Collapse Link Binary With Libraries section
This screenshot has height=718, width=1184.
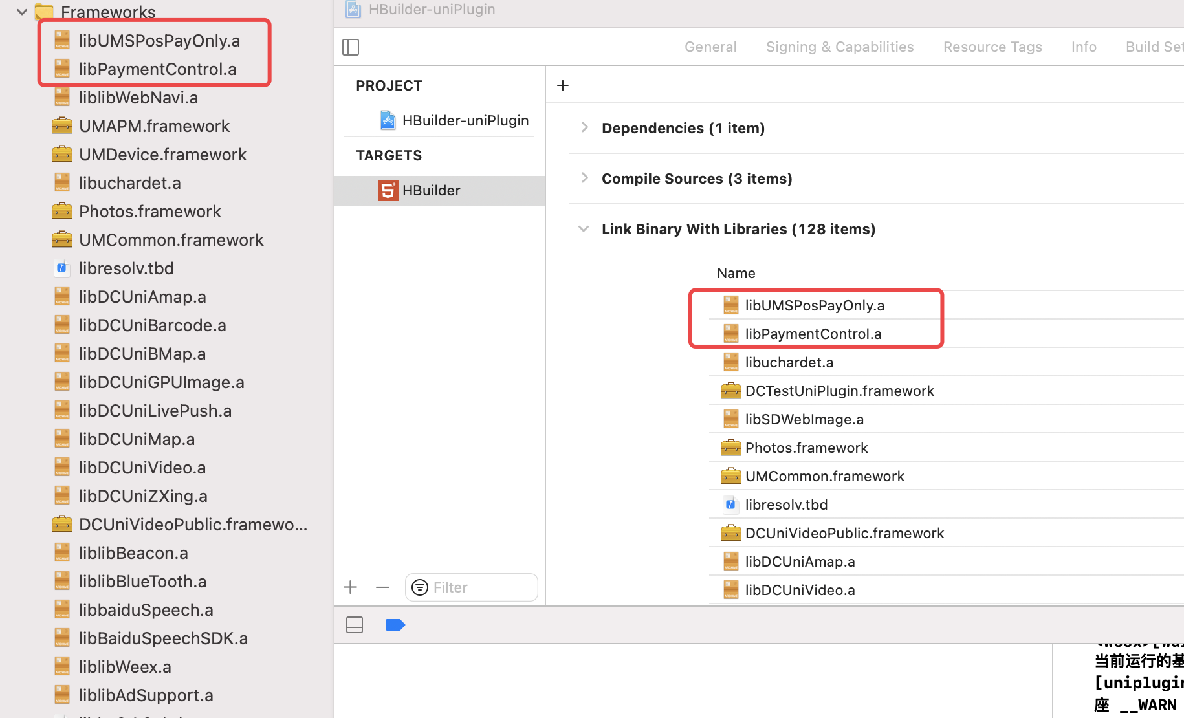[x=584, y=228]
